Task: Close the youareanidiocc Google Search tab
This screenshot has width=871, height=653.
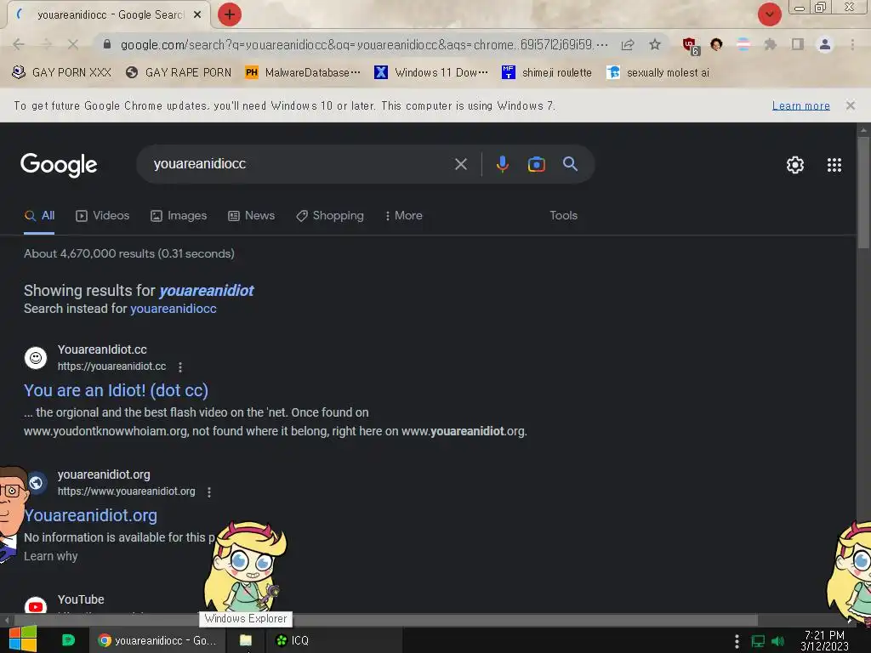Action: point(197,15)
